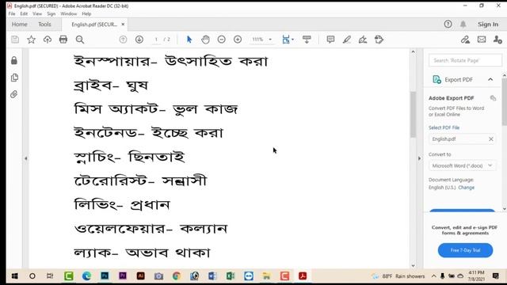Go to next page arrow
The width and height of the screenshot is (507, 285).
(139, 40)
